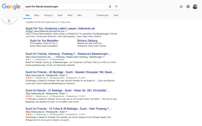Open the notifications bell icon
Viewport: 202px width, 126px height.
tap(188, 6)
